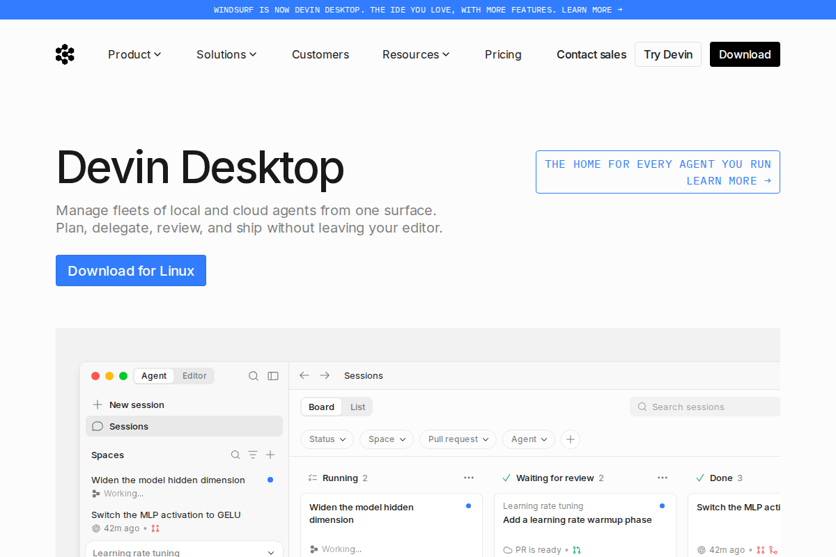Click the Contact sales link

coord(591,54)
